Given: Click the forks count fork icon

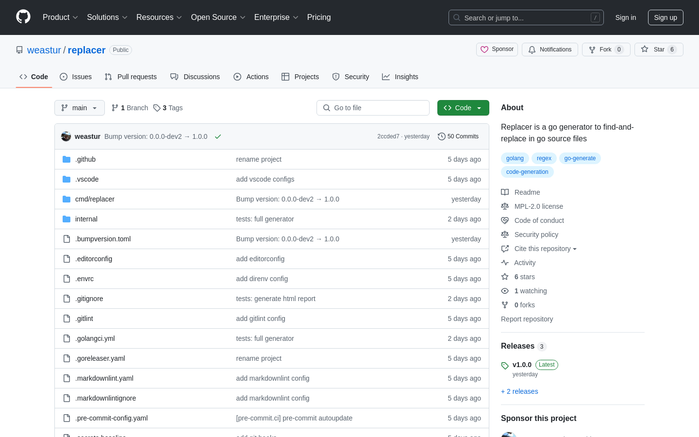Looking at the screenshot, I should (x=505, y=305).
